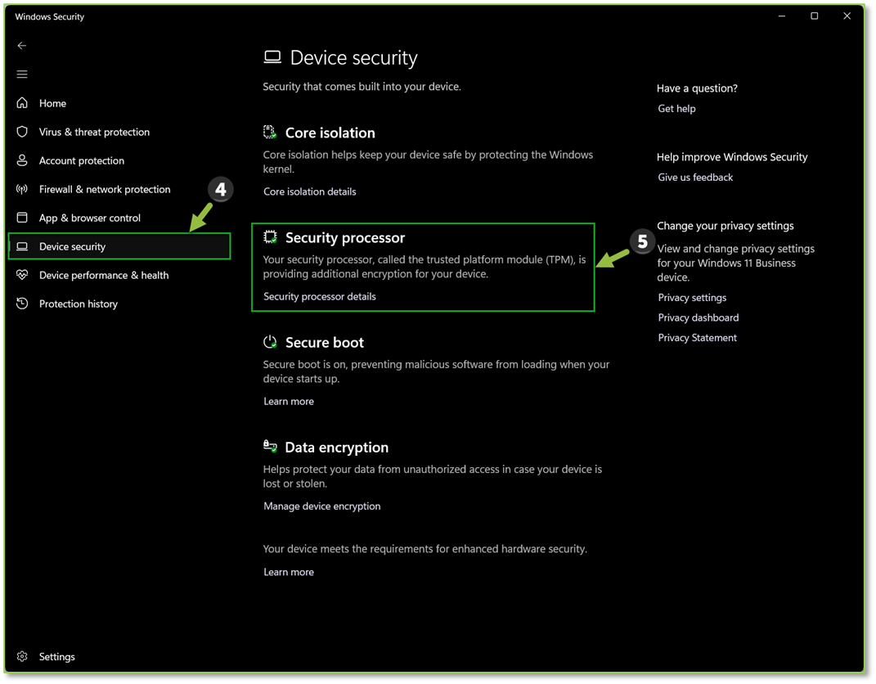The width and height of the screenshot is (876, 684).
Task: Click the Settings gear icon
Action: [x=22, y=656]
